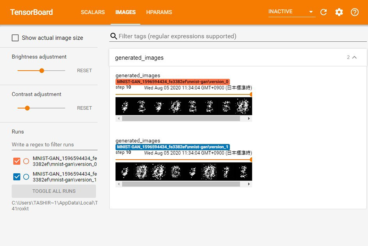Viewport: 368px width, 246px height.
Task: Click the version_1 horizontal scrollbar thumb
Action: click(181, 184)
